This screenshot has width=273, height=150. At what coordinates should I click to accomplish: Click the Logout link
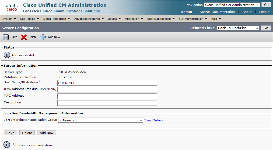click(264, 12)
